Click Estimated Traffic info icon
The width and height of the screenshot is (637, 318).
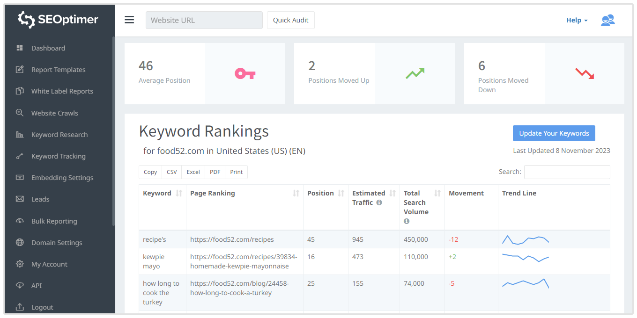click(379, 202)
